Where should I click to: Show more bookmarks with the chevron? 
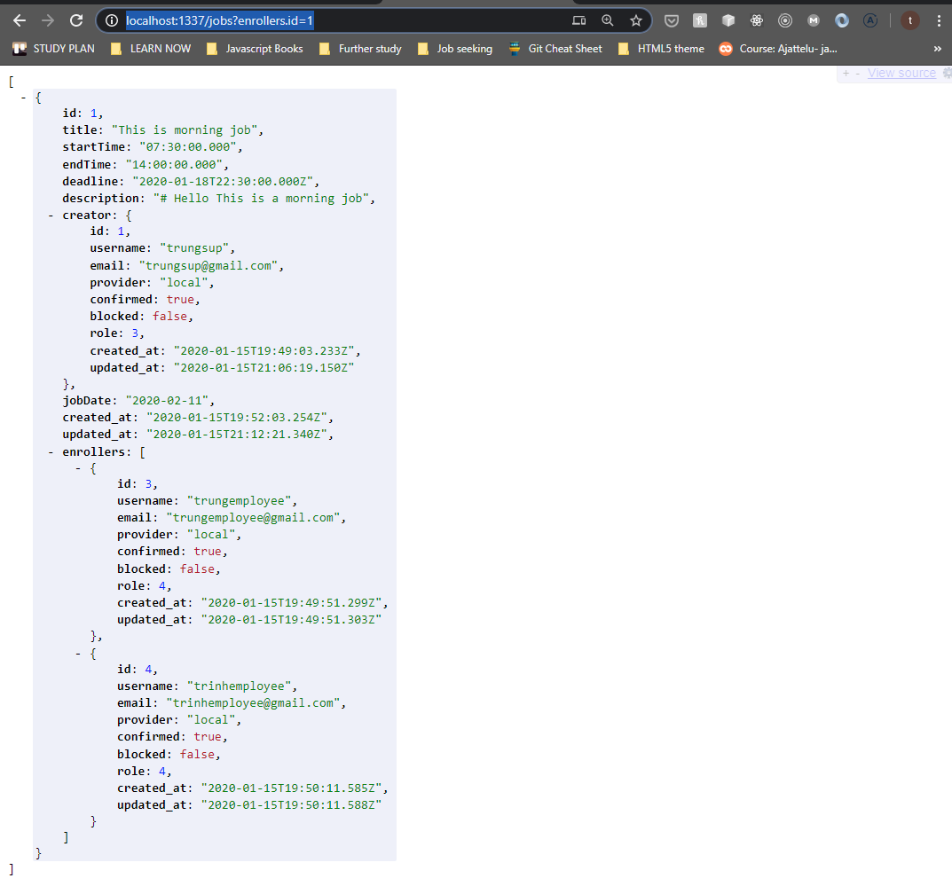(938, 49)
